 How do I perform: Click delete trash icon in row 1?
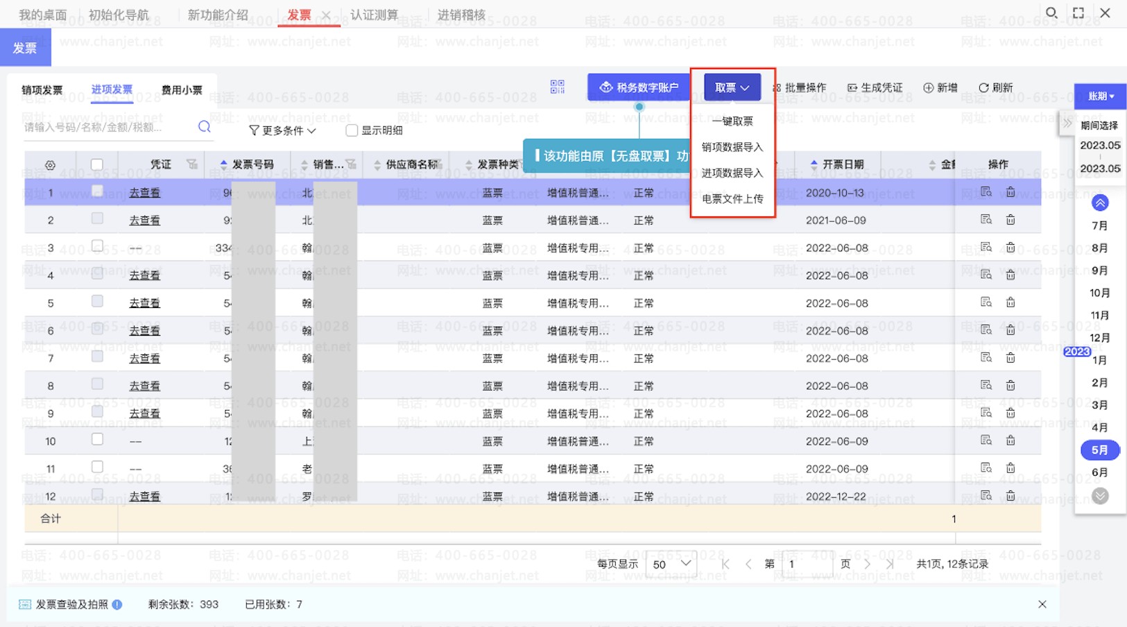pos(1010,192)
